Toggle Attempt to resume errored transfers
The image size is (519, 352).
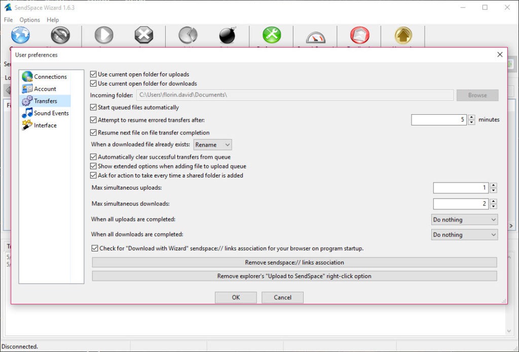(93, 119)
